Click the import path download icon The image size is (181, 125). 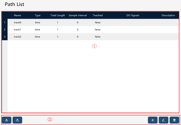point(7,120)
